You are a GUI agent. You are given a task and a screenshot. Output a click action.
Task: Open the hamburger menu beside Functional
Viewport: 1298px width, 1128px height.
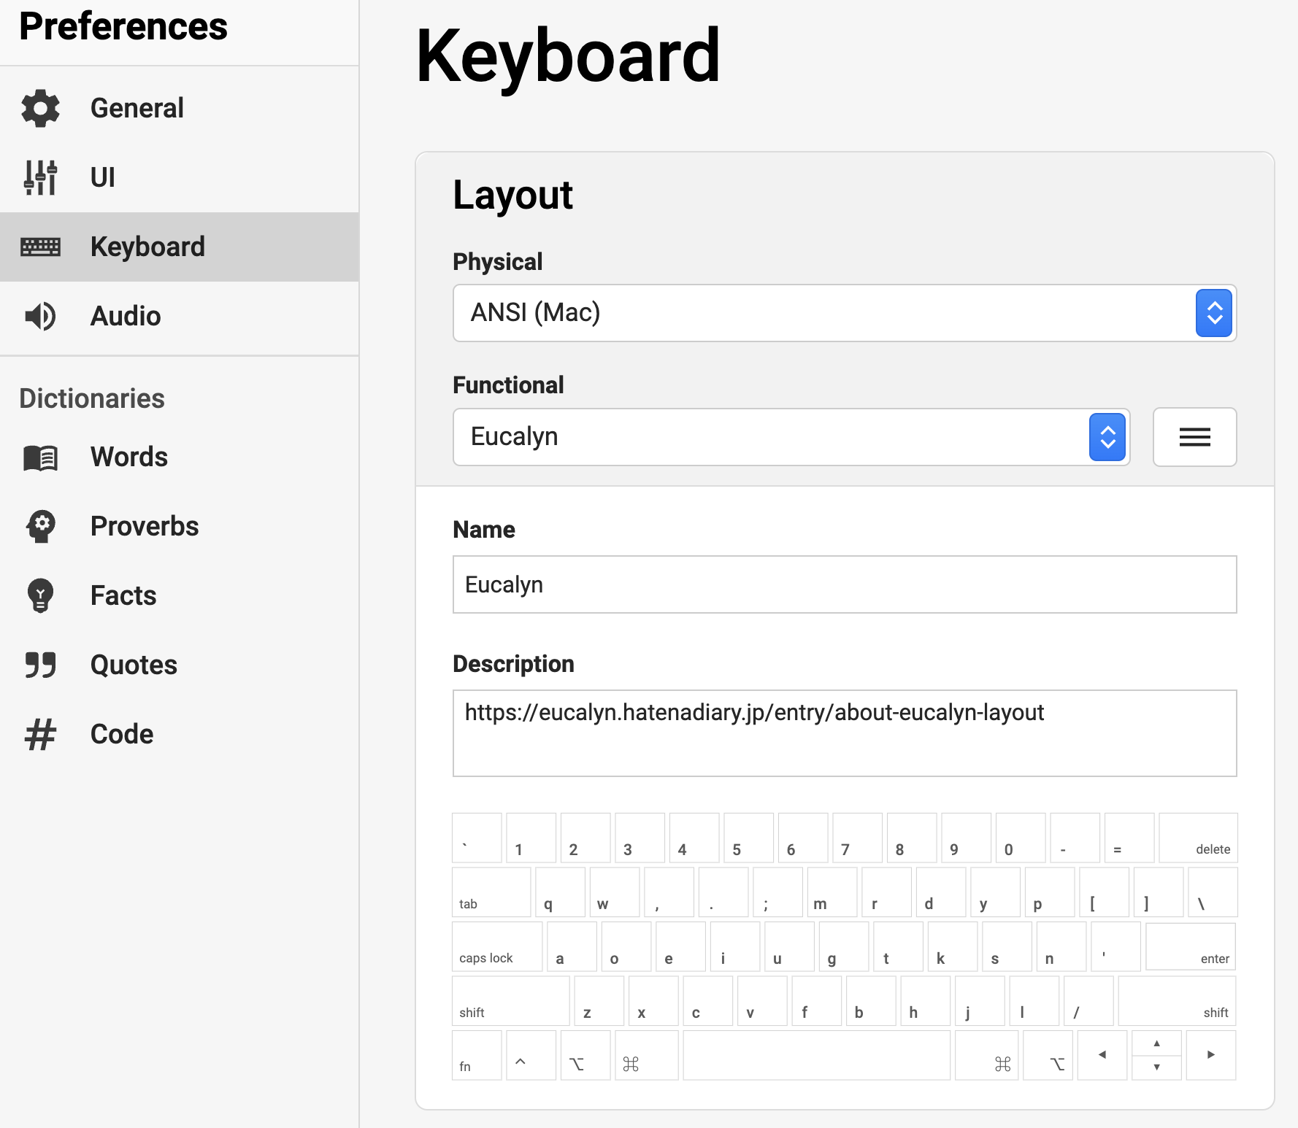coord(1194,437)
